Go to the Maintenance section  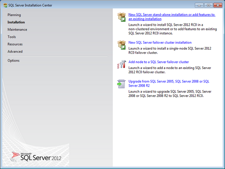tap(17, 30)
